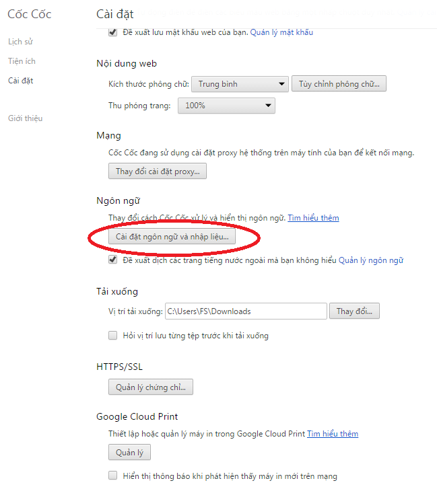437x489 pixels.
Task: Open Lịch sử in the sidebar
Action: pos(20,42)
